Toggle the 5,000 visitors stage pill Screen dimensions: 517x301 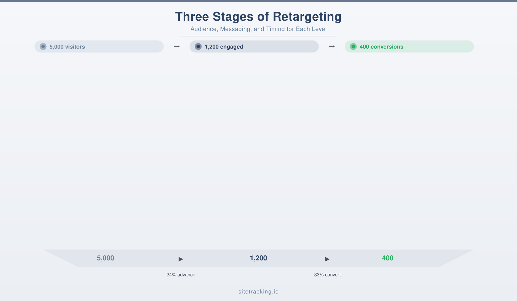[99, 47]
